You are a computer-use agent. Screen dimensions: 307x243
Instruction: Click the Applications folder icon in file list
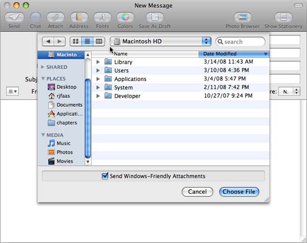[108, 79]
